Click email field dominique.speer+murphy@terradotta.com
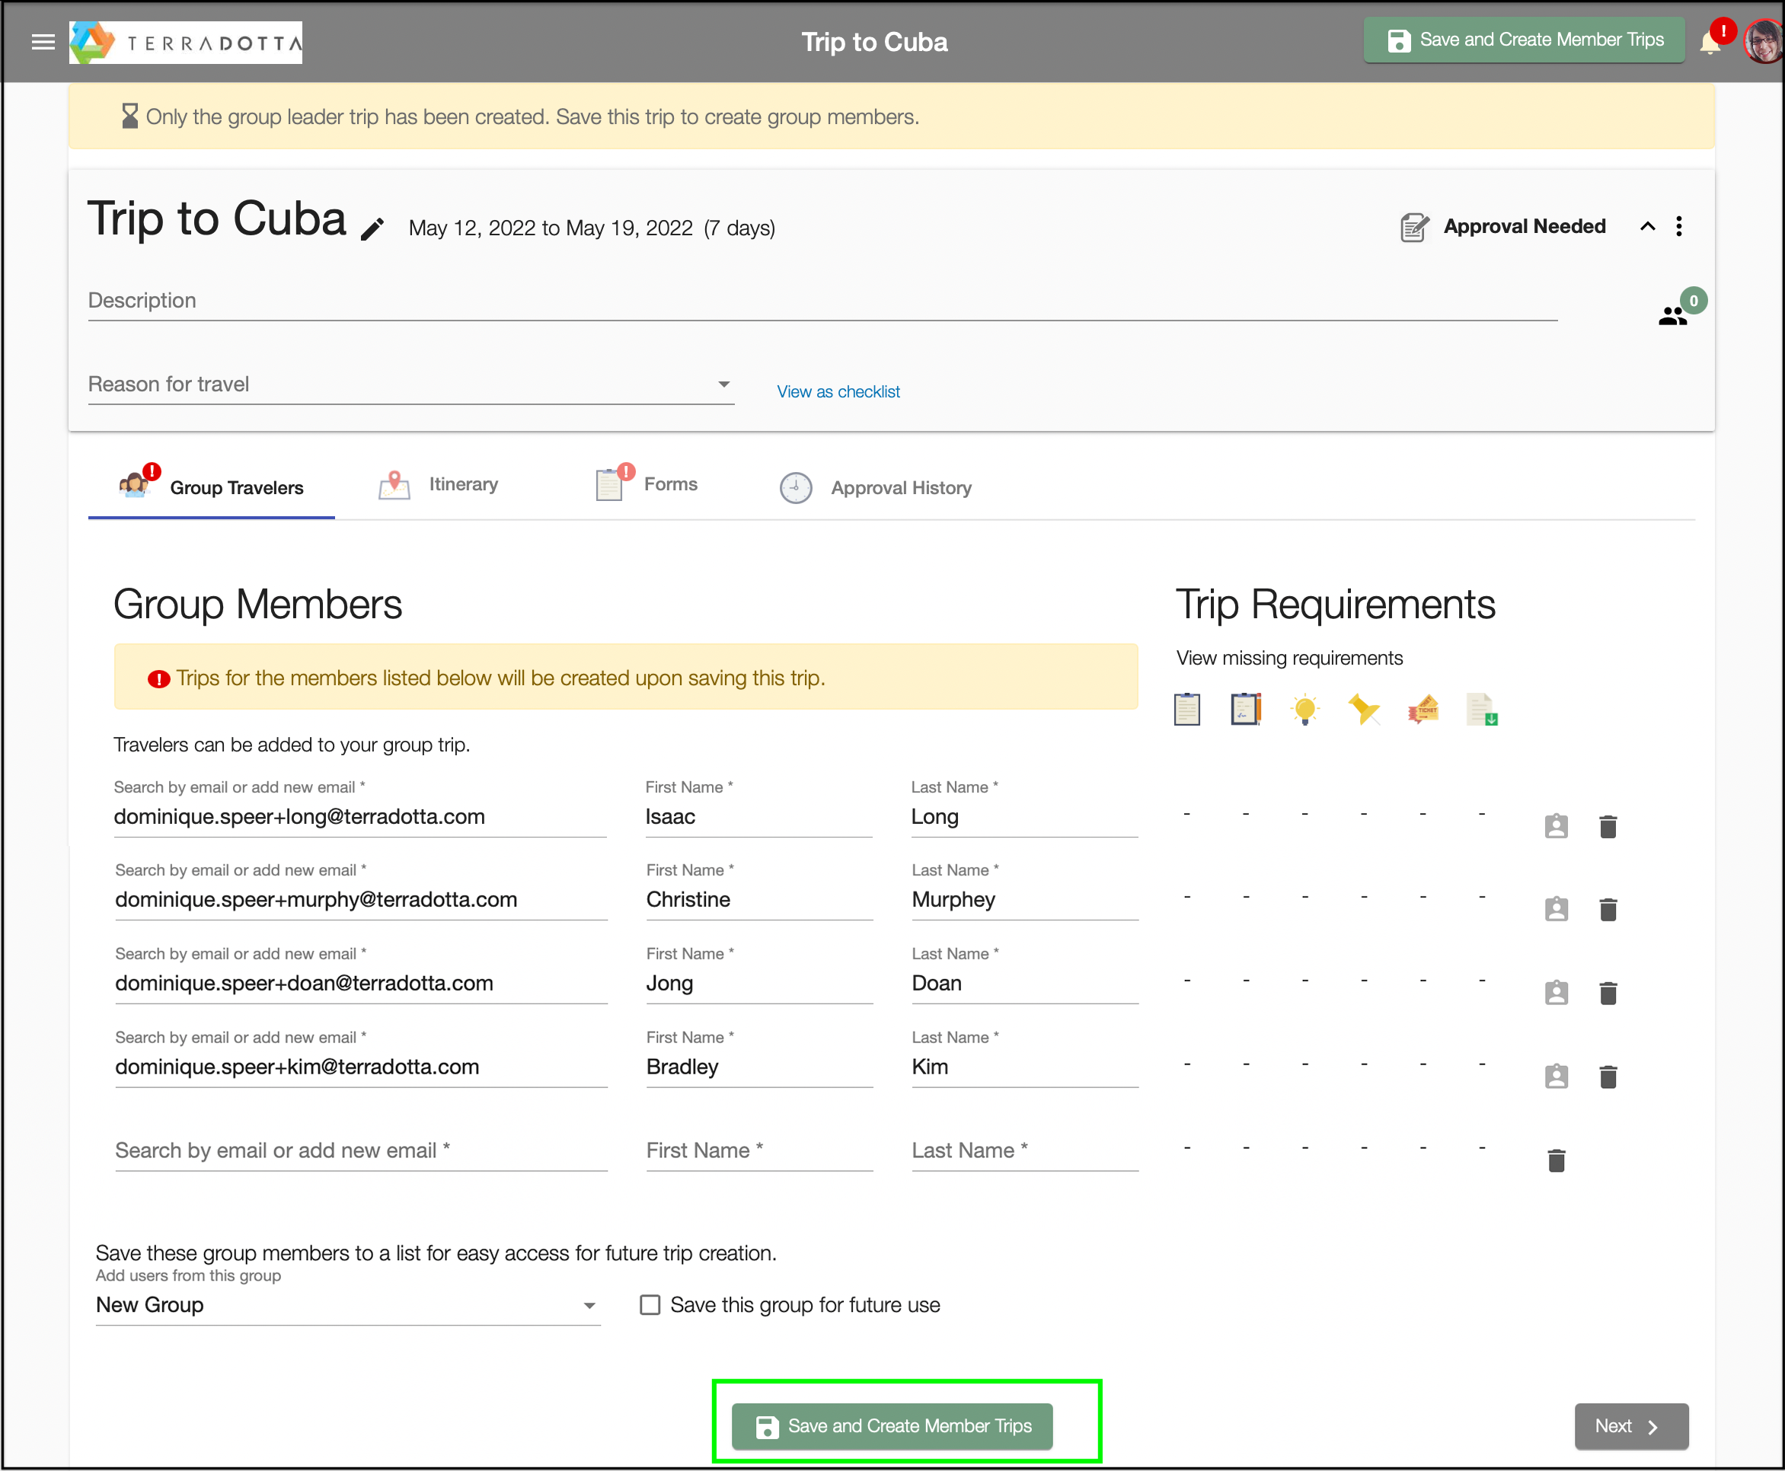Screen dimensions: 1785x1471 point(361,900)
